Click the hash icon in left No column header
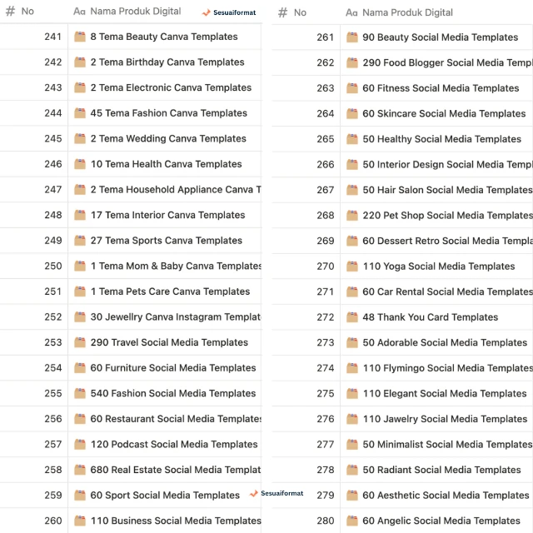Image resolution: width=533 pixels, height=533 pixels. 11,12
